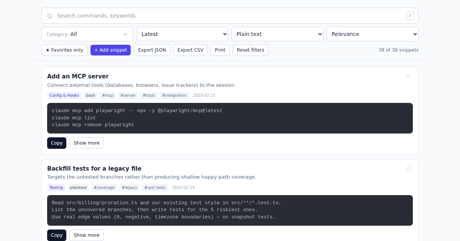Click the Targets the untested branches description
The width and height of the screenshot is (460, 241).
click(x=151, y=177)
